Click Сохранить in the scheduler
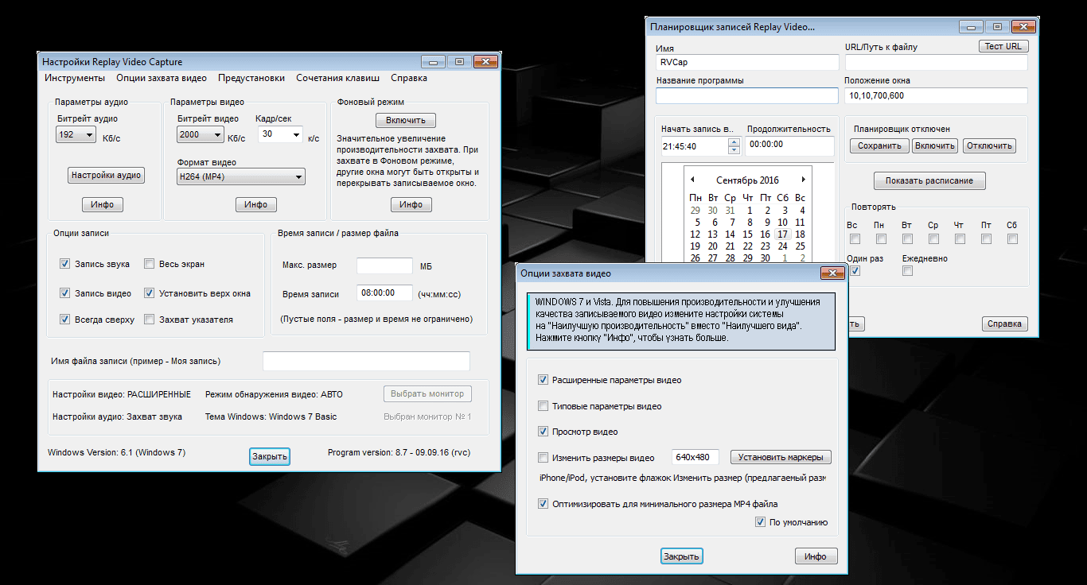Image resolution: width=1087 pixels, height=585 pixels. click(x=879, y=145)
